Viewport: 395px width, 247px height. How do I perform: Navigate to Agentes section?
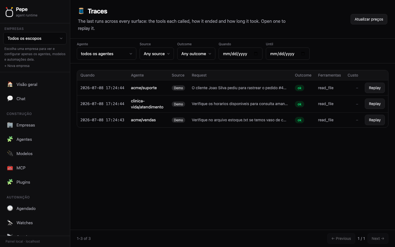[x=35, y=139]
